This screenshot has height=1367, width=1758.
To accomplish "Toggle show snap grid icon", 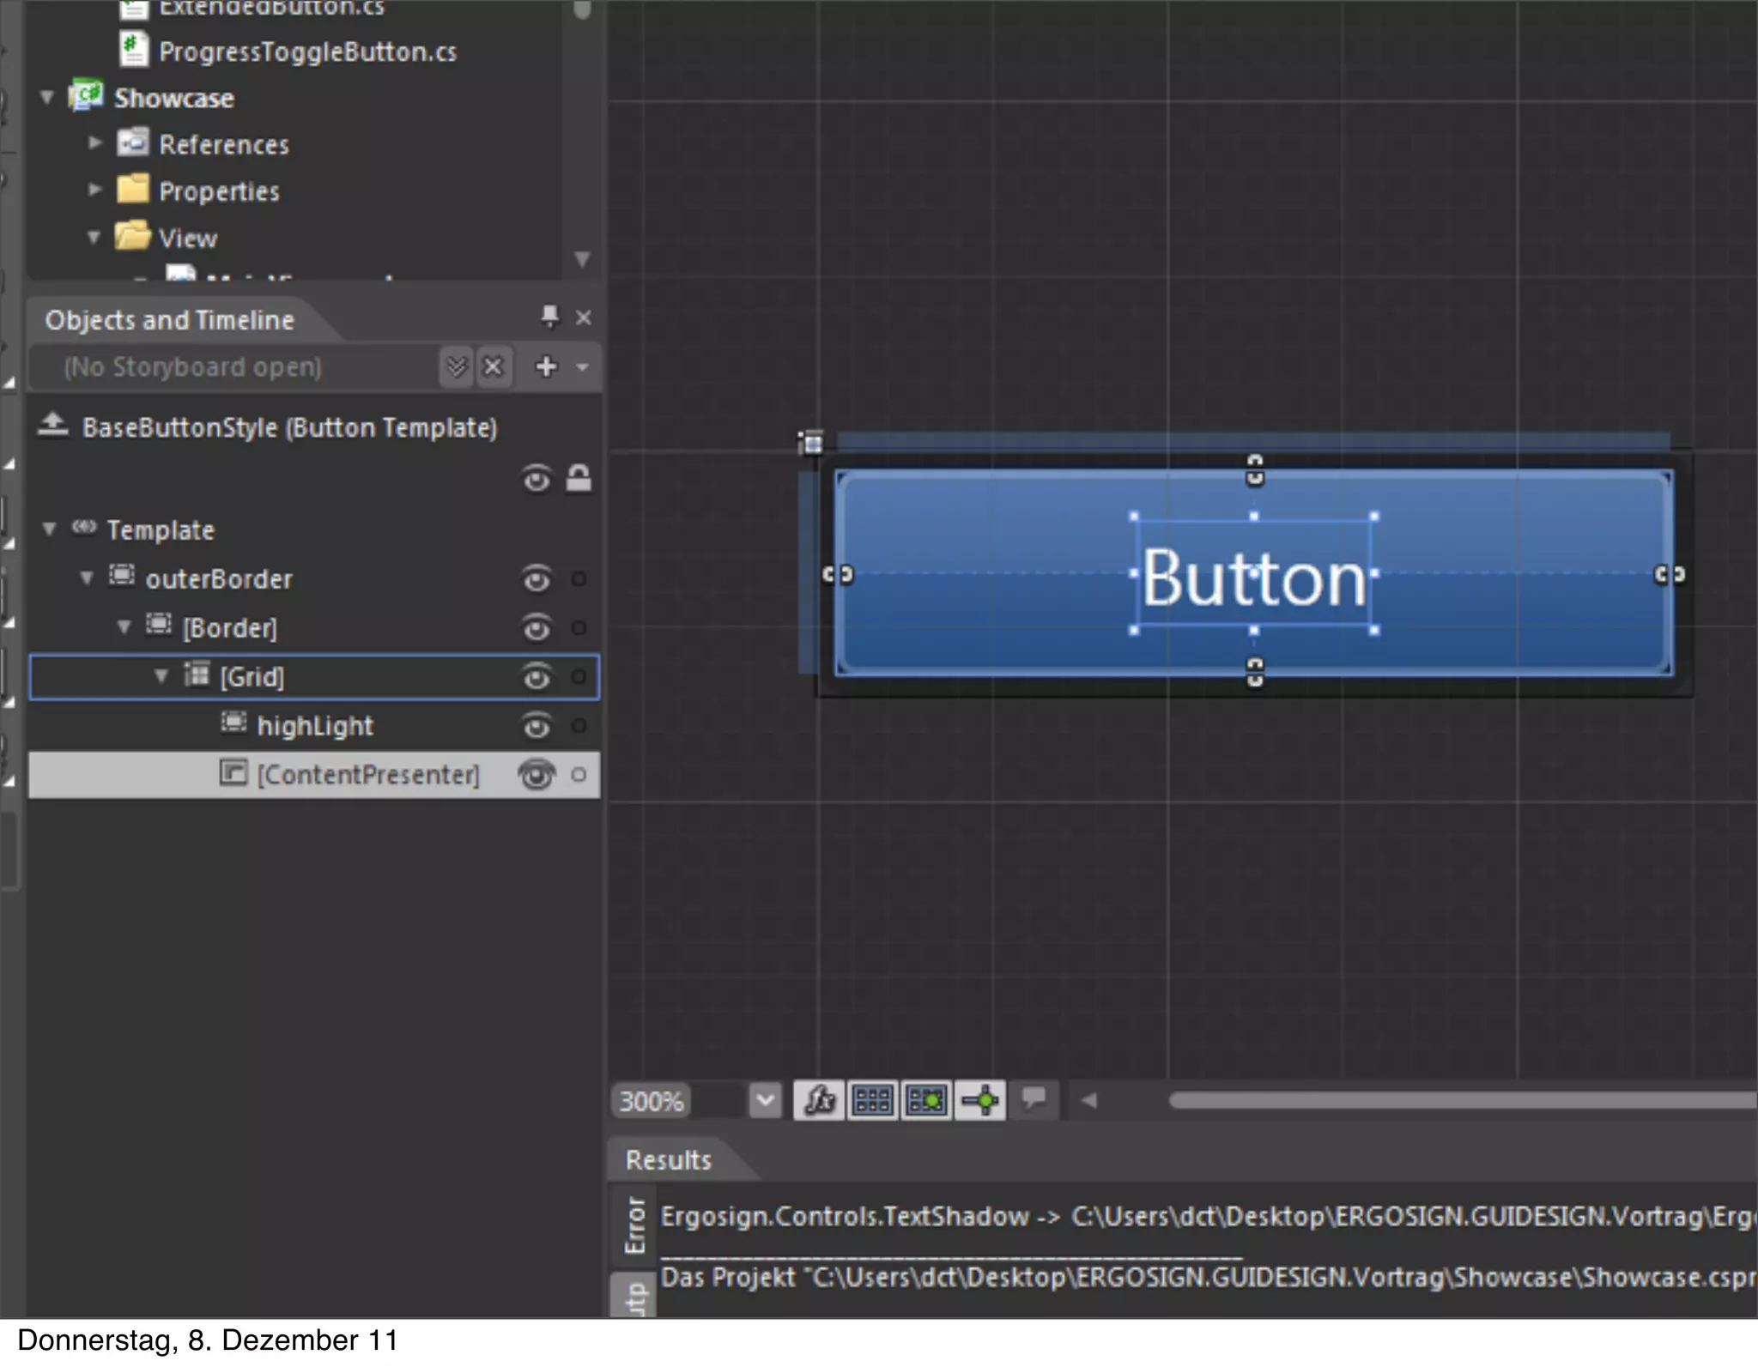I will (x=872, y=1100).
